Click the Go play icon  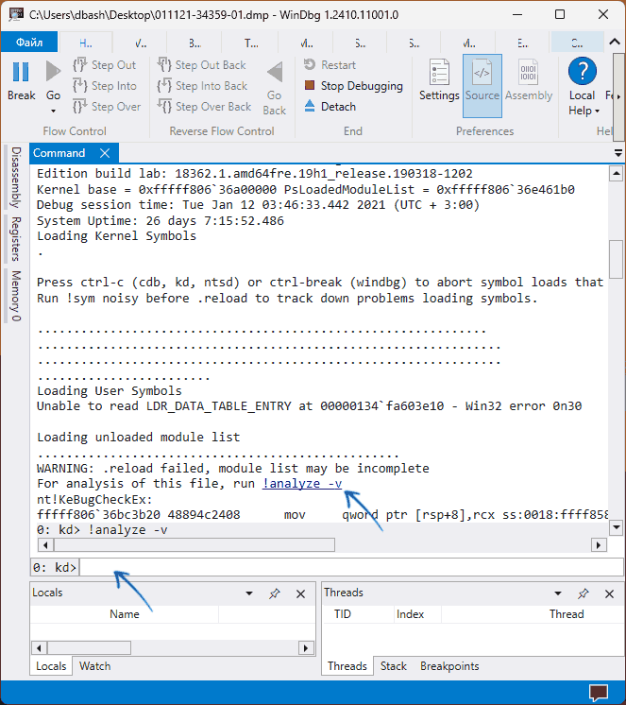tap(53, 72)
